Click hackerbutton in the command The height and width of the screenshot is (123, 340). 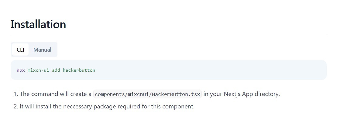[79, 70]
